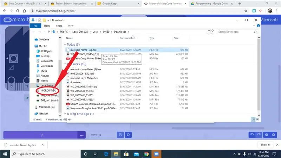Select the microbit-Love-Meter.hex file
Screen dimensions: 281x158
tap(84, 78)
